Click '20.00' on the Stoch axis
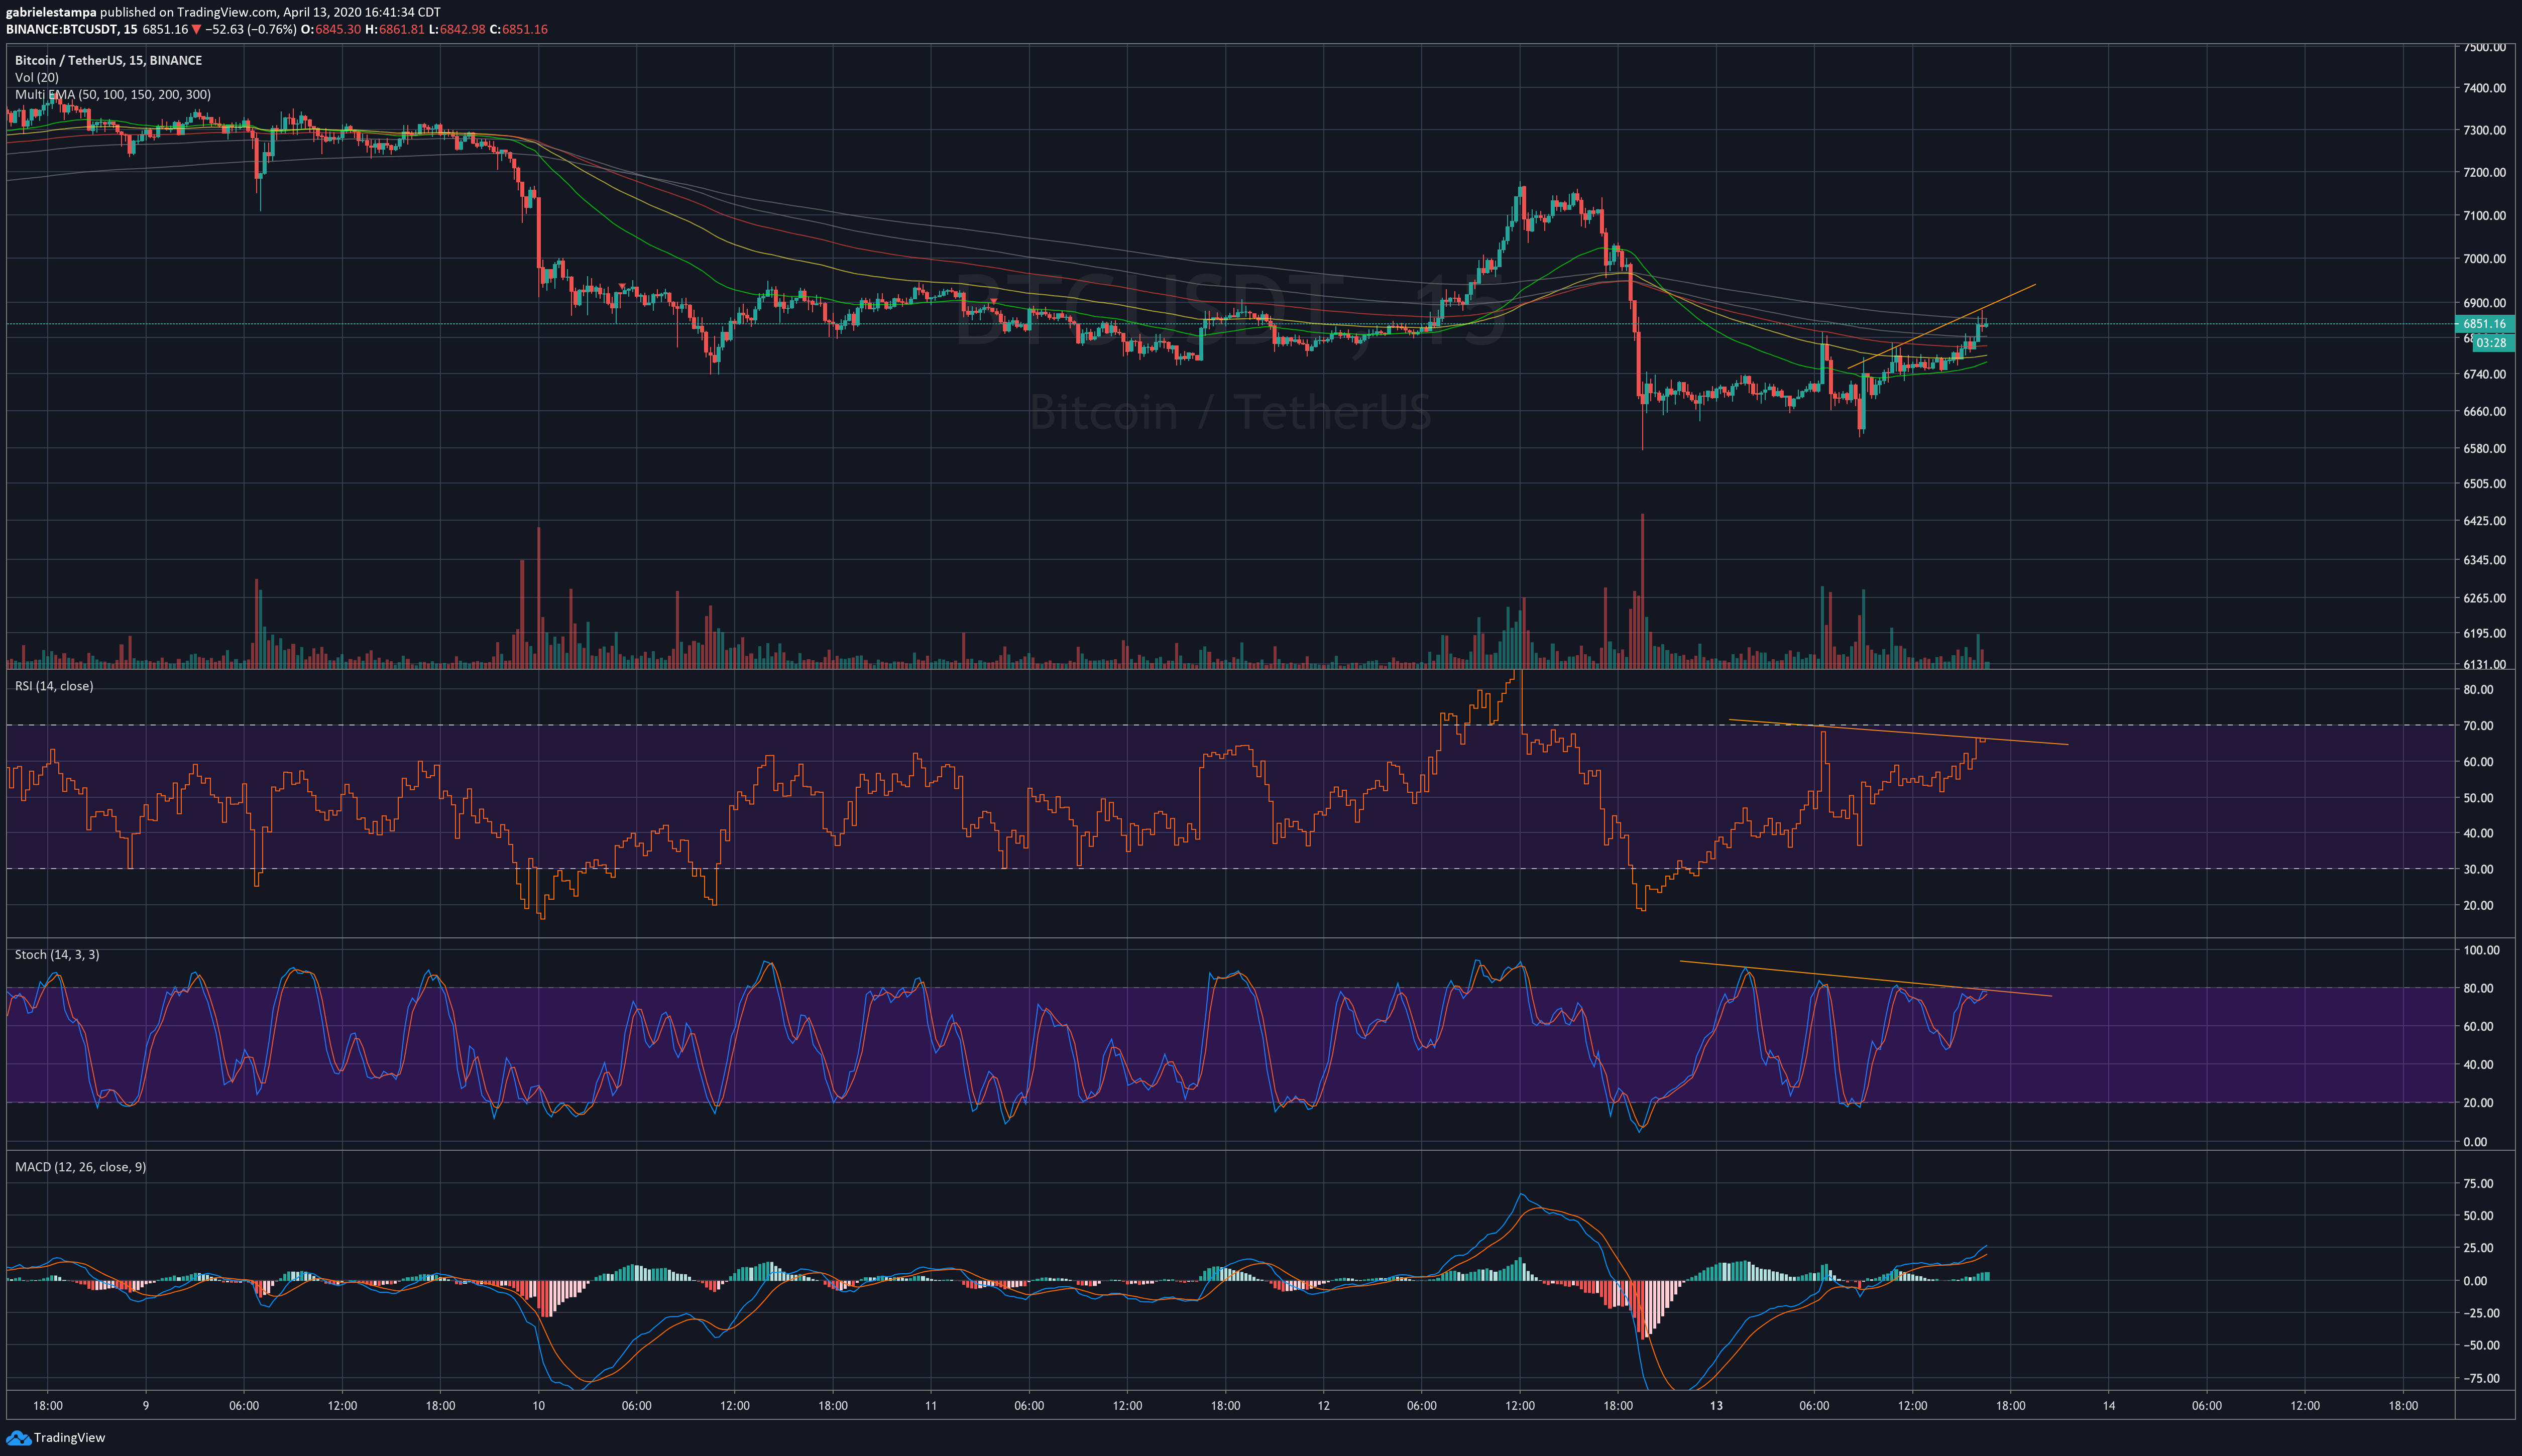The image size is (2522, 1456). pos(2478,1103)
